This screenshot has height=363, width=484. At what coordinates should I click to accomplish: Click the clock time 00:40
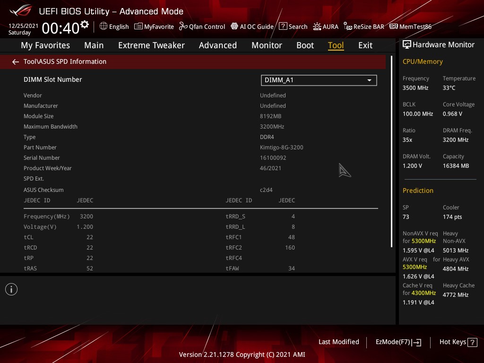[x=60, y=28]
